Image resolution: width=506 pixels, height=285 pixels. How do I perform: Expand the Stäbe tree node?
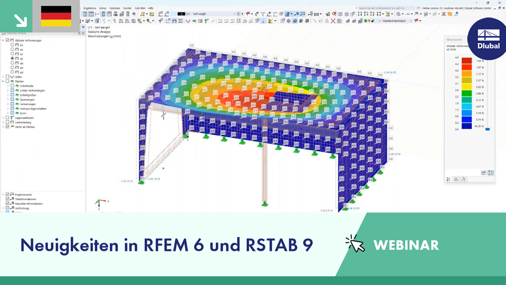coord(3,77)
